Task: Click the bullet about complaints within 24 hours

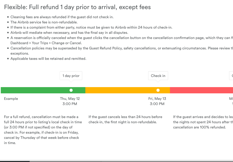Action: 91,28
